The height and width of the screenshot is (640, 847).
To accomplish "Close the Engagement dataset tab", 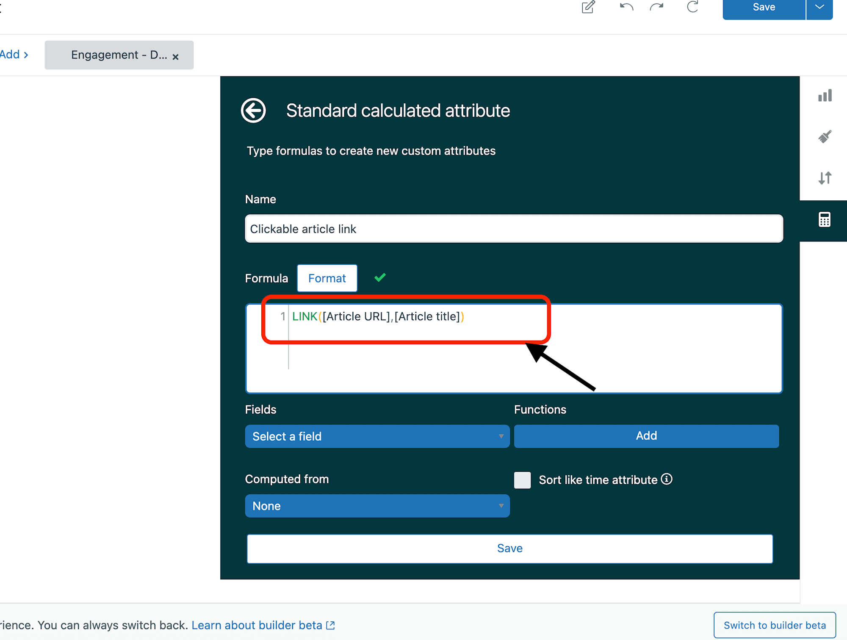I will click(175, 57).
